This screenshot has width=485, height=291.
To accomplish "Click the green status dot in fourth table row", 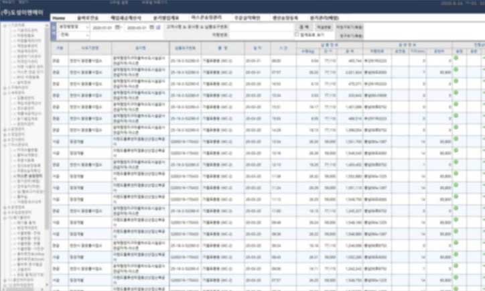I will pyautogui.click(x=456, y=94).
